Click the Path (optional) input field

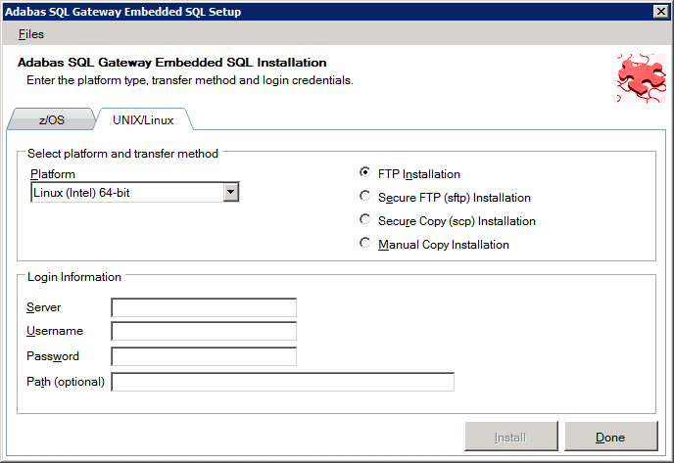tap(282, 382)
